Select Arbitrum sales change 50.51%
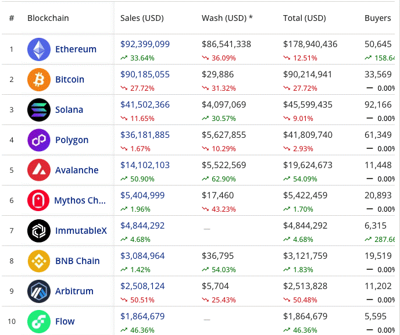400x335 pixels. click(142, 300)
